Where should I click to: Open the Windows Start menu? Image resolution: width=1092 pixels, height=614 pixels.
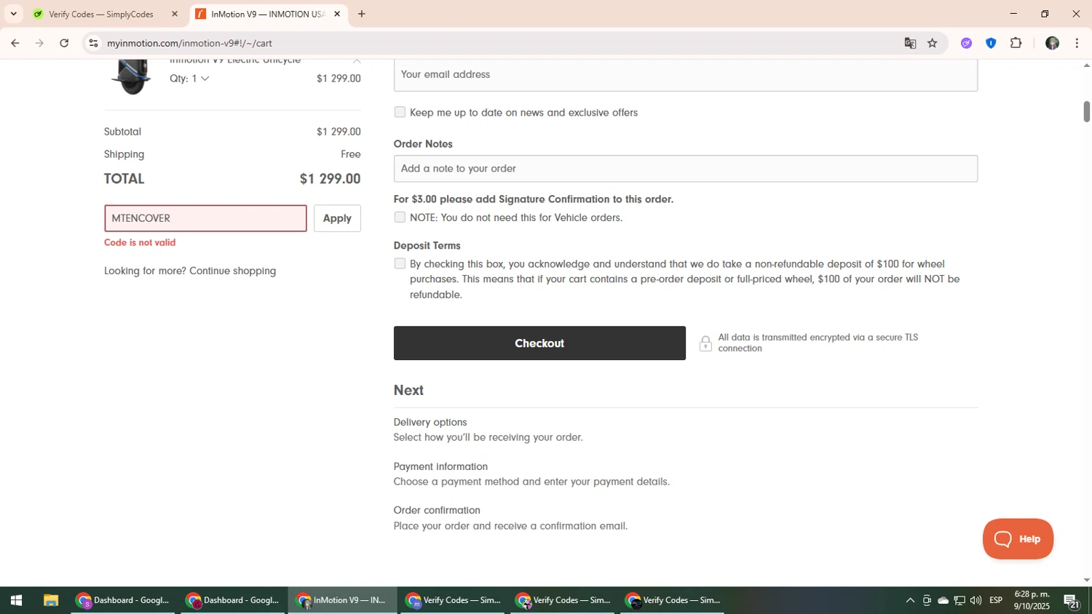tap(16, 600)
